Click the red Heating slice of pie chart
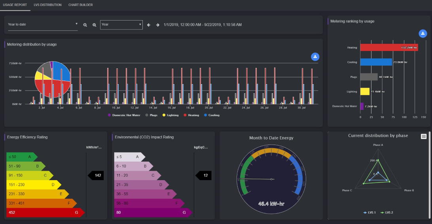Viewport: 432px width, 224px height. click(53, 88)
